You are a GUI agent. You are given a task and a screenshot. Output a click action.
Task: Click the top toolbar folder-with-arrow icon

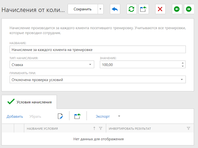point(144,9)
